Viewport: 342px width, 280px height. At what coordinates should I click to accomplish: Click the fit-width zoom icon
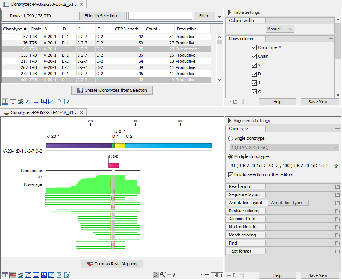(x=213, y=275)
